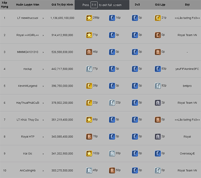Click gold C badge beside 21p
Screen dimensions: 201x178
pos(158,18)
